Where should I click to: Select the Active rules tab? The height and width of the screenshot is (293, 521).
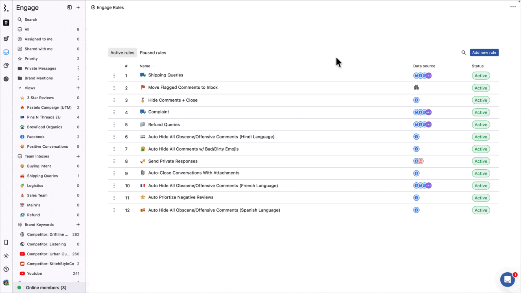[x=122, y=52]
